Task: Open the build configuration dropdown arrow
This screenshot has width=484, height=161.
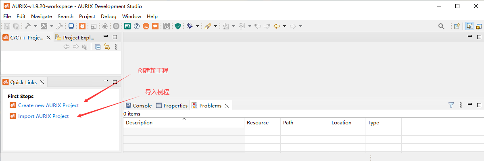Action: pos(52,26)
